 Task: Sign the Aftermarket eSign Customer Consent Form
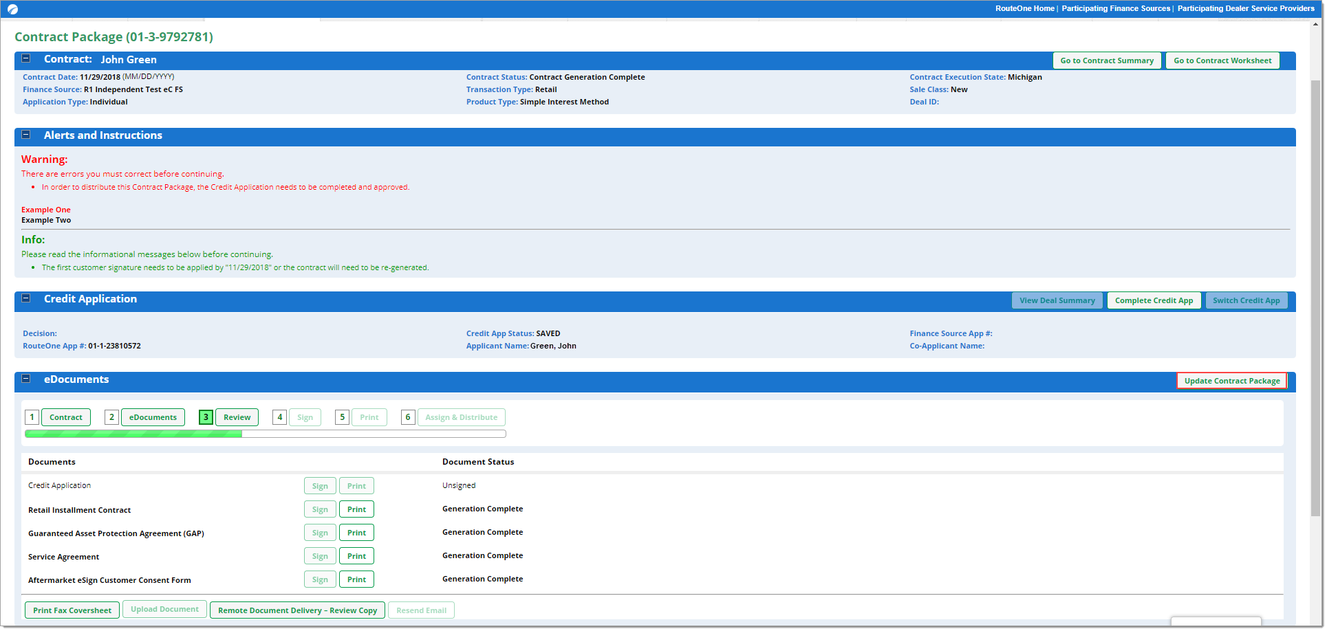tap(320, 579)
